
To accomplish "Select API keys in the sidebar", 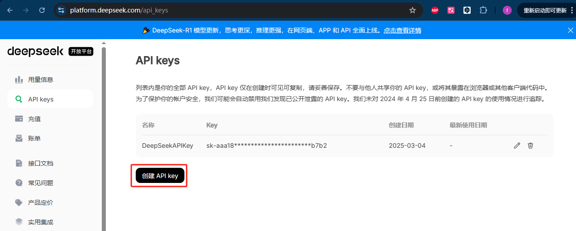I will point(50,99).
